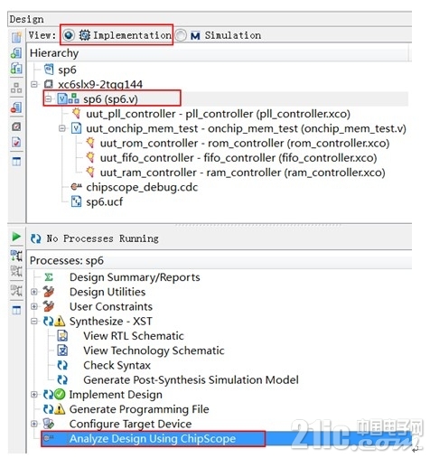Click the tools icon of Design Utilities
The width and height of the screenshot is (430, 458).
click(x=48, y=292)
